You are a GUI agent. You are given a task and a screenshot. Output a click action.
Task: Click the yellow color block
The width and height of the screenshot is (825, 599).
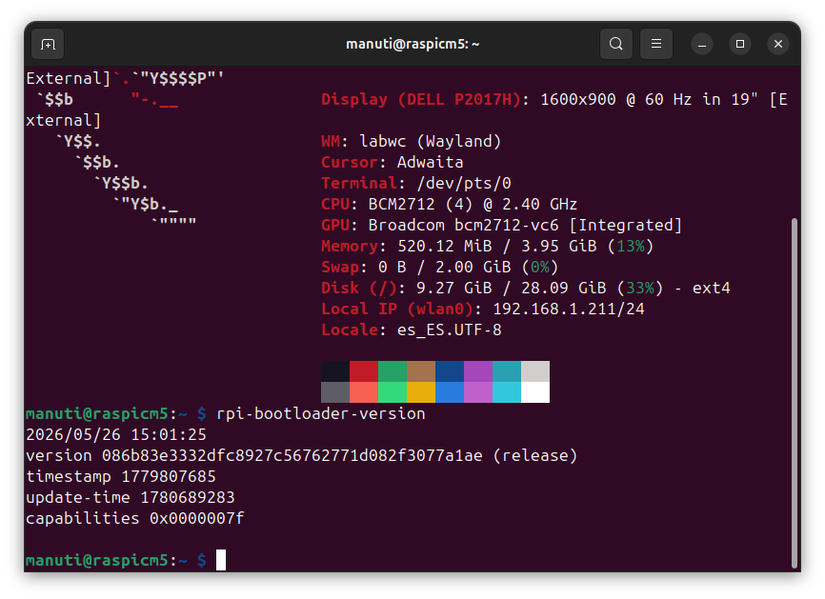(421, 392)
